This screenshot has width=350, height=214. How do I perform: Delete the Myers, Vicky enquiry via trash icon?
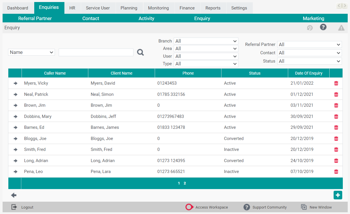[336, 83]
